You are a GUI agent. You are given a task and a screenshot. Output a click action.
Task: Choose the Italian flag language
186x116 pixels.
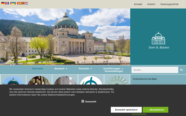coord(16,3)
